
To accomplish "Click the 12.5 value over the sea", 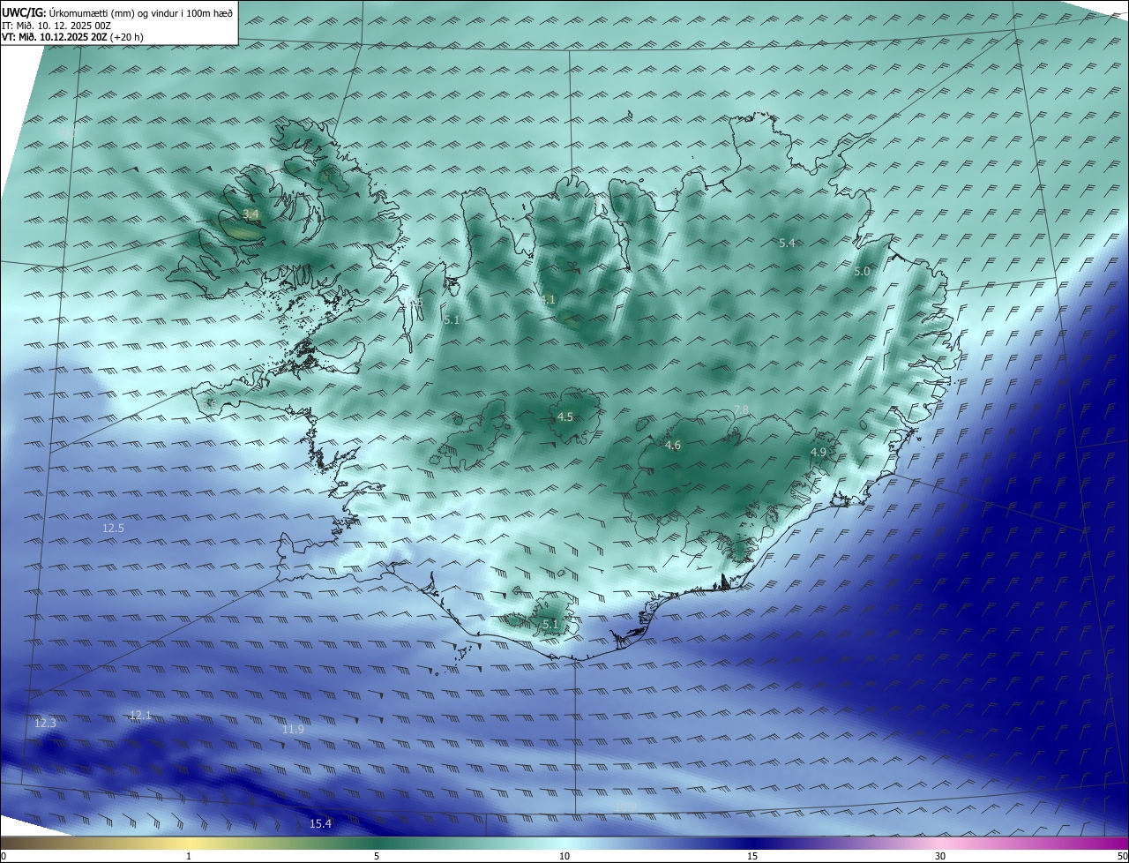I will pyautogui.click(x=113, y=528).
